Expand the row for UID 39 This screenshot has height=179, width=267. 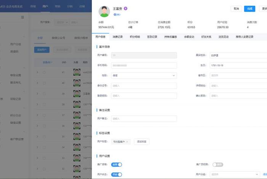click(37, 94)
